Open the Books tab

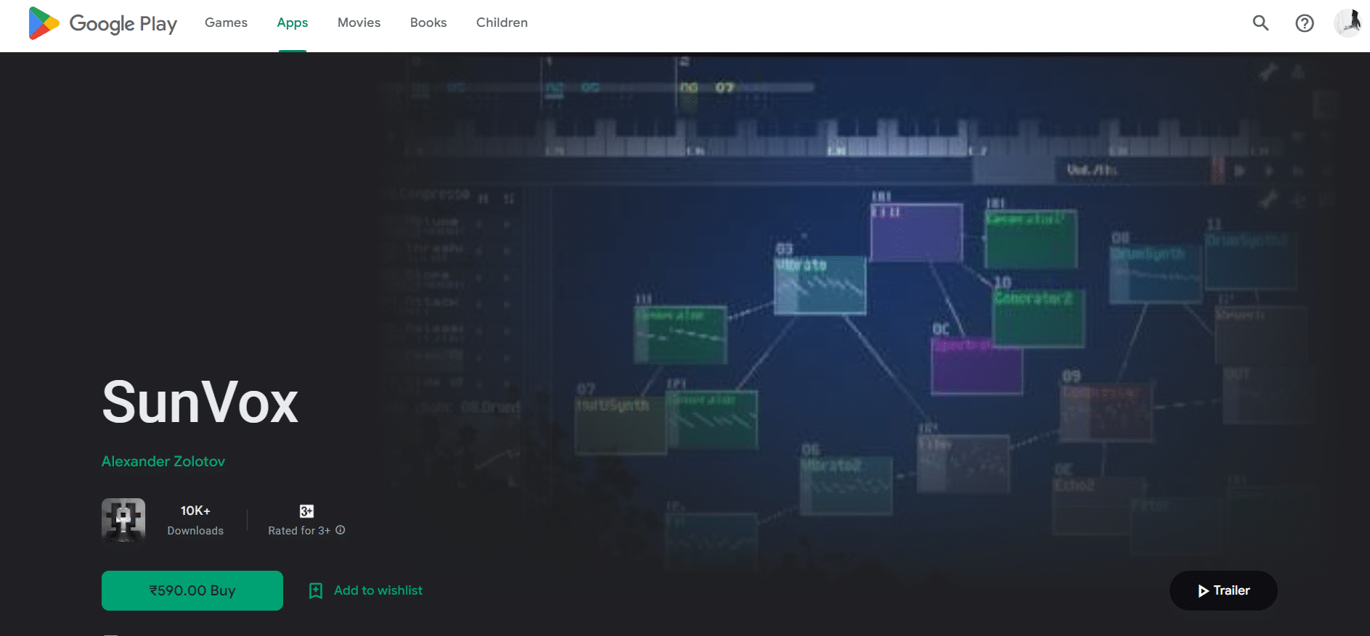(x=428, y=22)
